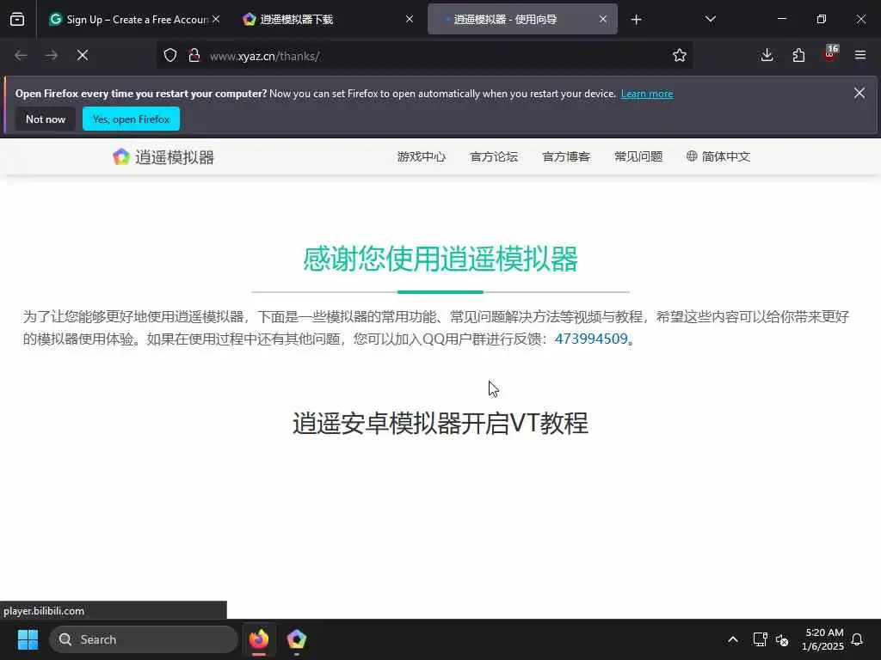Click the URL address bar
The image size is (881, 660).
point(424,56)
